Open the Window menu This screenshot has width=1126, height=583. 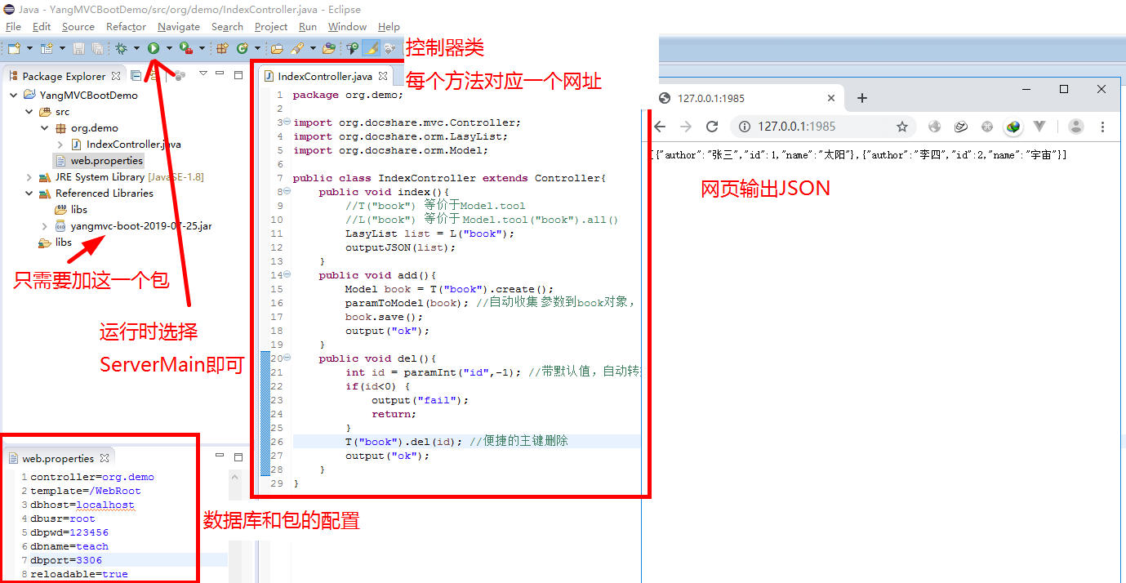348,26
